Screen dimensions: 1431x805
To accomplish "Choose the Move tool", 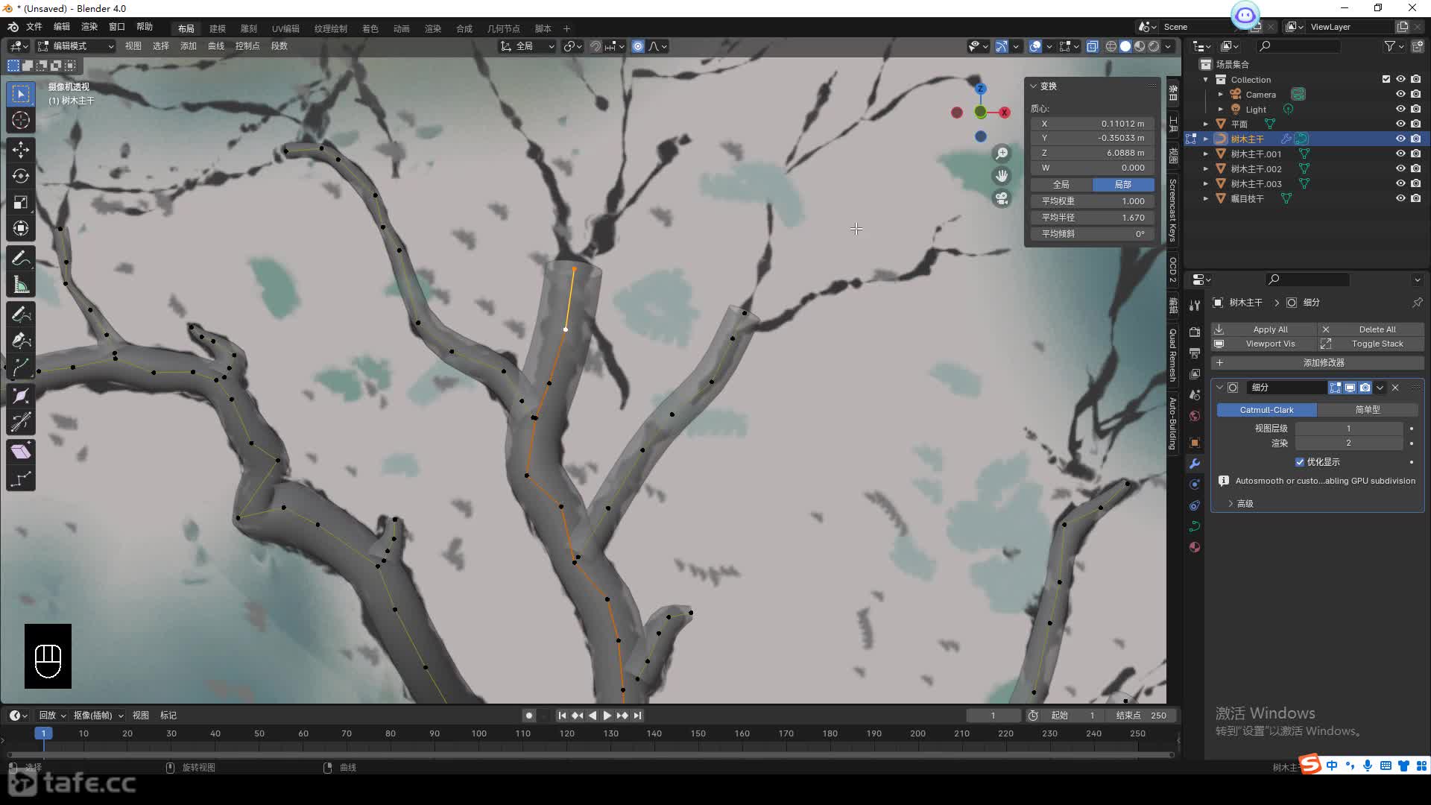I will 21,150.
